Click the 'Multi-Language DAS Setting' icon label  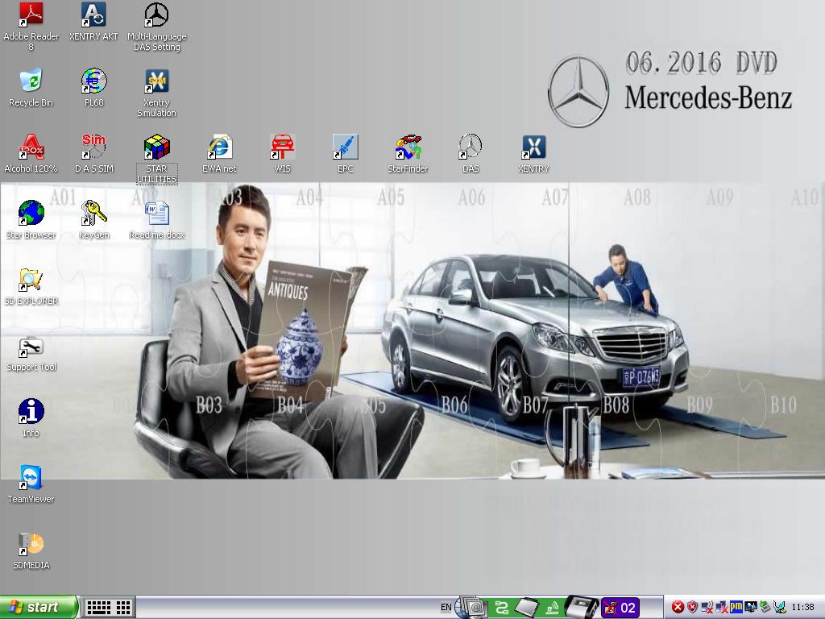coord(156,42)
